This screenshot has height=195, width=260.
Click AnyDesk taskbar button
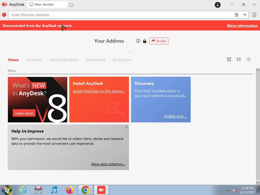point(101,190)
